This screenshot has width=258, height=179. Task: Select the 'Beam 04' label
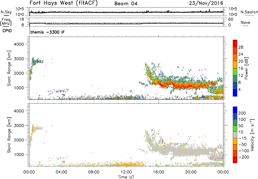pyautogui.click(x=126, y=4)
